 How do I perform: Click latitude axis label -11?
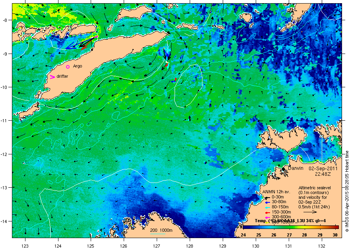coord(4,121)
